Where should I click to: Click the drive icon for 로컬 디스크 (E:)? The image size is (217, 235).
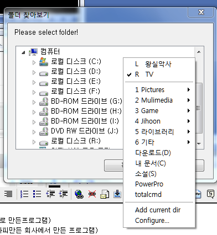point(44,83)
